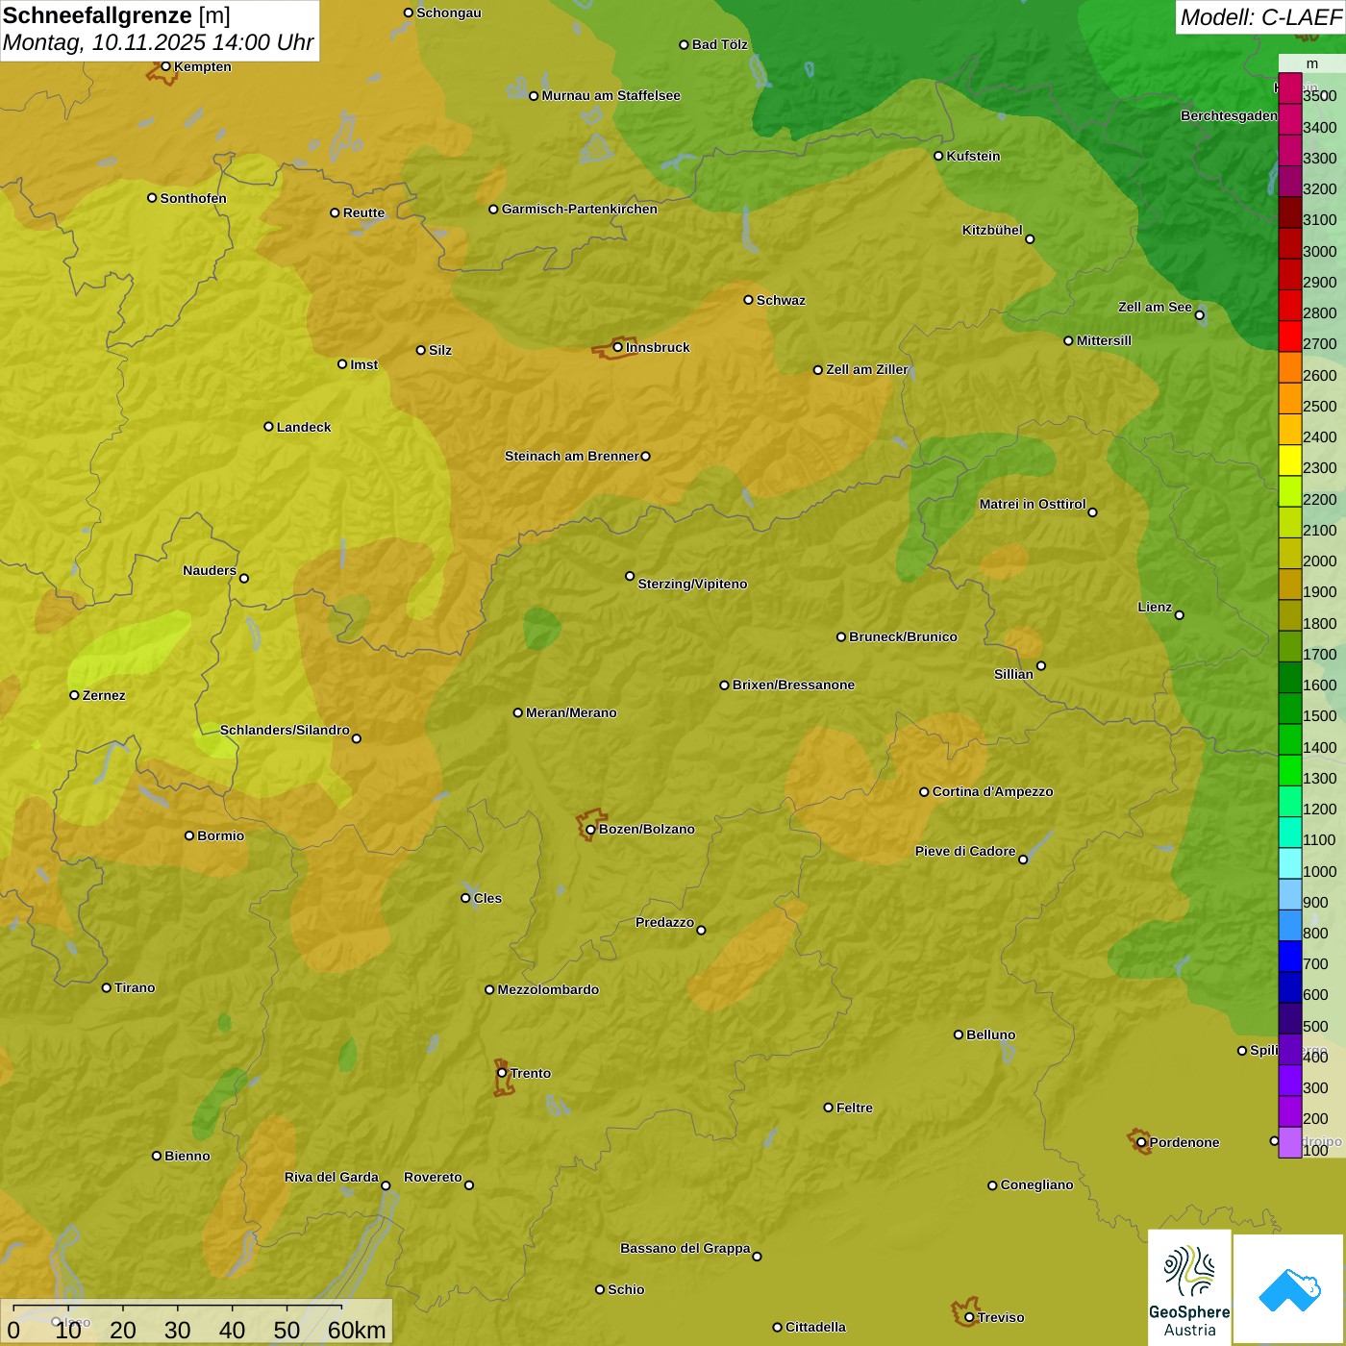The height and width of the screenshot is (1346, 1346).
Task: Click the 'Murnau am Staffelsee' label
Action: tap(611, 95)
